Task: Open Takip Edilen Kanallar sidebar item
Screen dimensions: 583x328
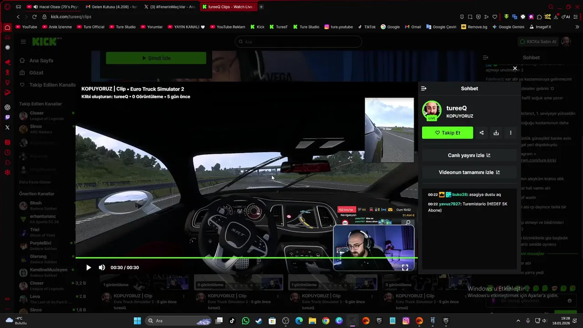Action: tap(47, 85)
